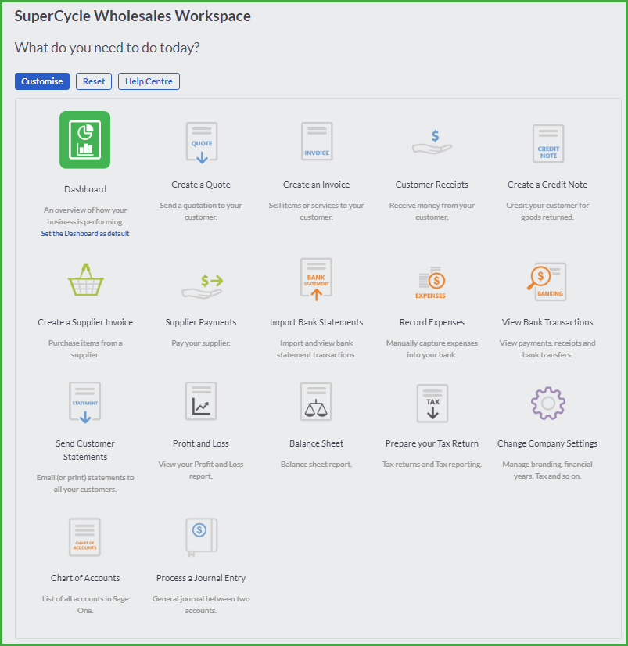Open the Customer Receipts hand-and-dollar icon
Screen dimensions: 628x646
tap(432, 142)
